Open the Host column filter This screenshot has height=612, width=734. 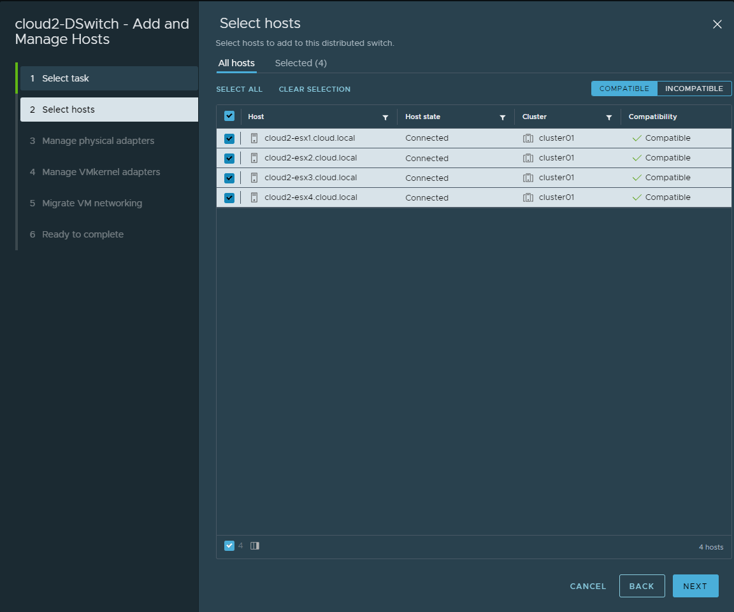pos(385,117)
